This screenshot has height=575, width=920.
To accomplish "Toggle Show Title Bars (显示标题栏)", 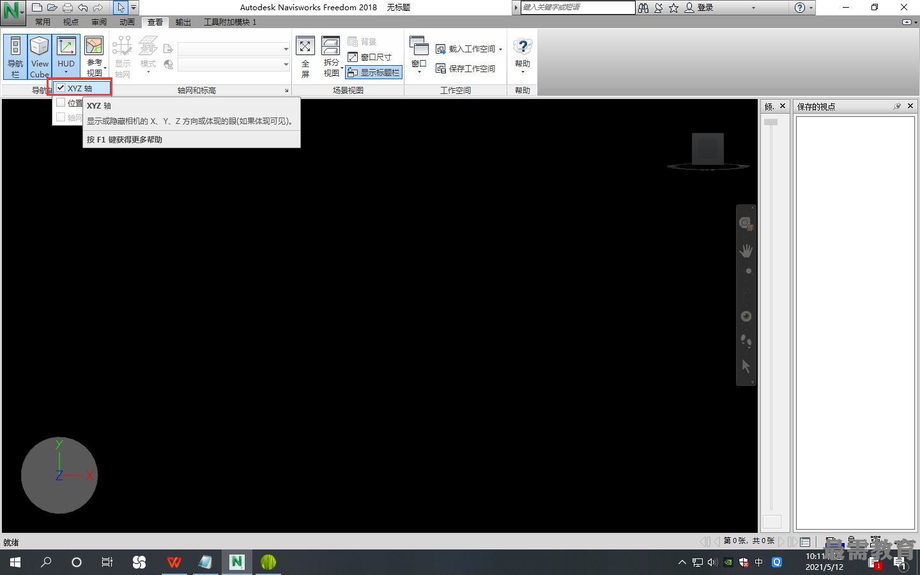I will 374,73.
